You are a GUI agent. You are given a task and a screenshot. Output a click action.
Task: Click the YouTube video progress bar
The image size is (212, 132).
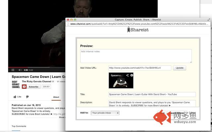coord(37,67)
